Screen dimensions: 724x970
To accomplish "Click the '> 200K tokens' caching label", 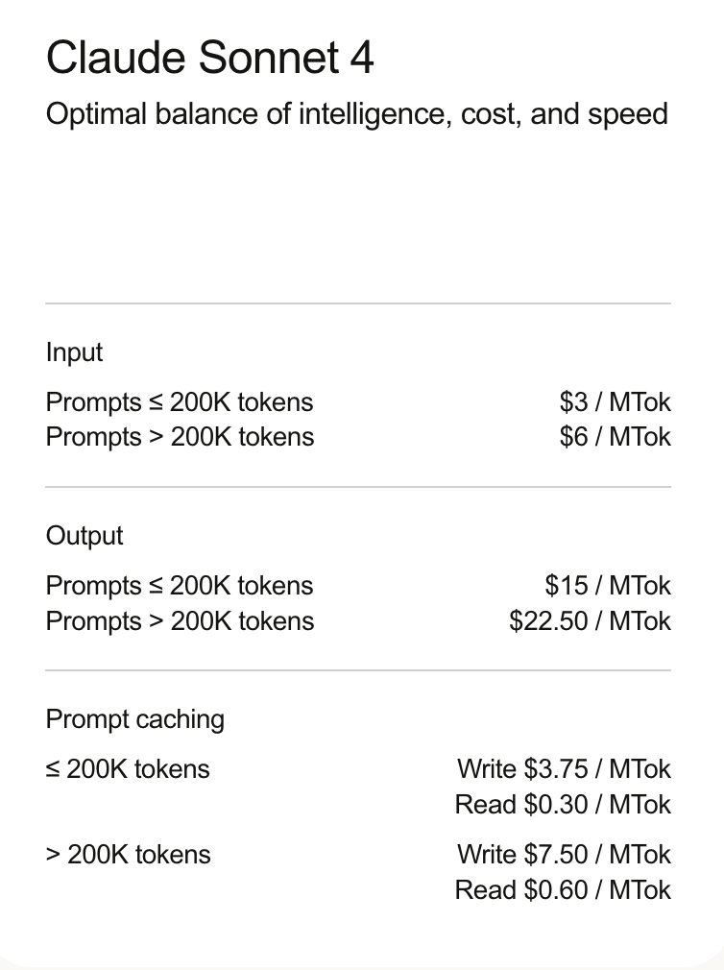I will (x=128, y=855).
